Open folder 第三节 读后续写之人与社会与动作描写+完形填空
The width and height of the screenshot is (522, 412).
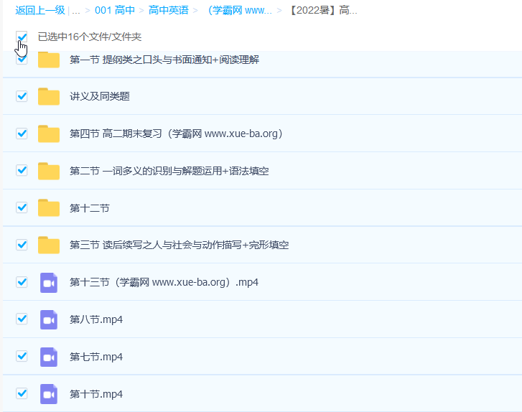[179, 245]
